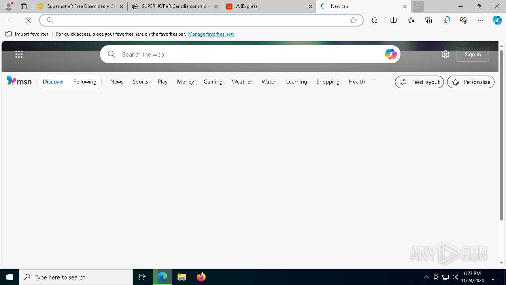Open the Collections icon
Image resolution: width=506 pixels, height=285 pixels.
[429, 20]
